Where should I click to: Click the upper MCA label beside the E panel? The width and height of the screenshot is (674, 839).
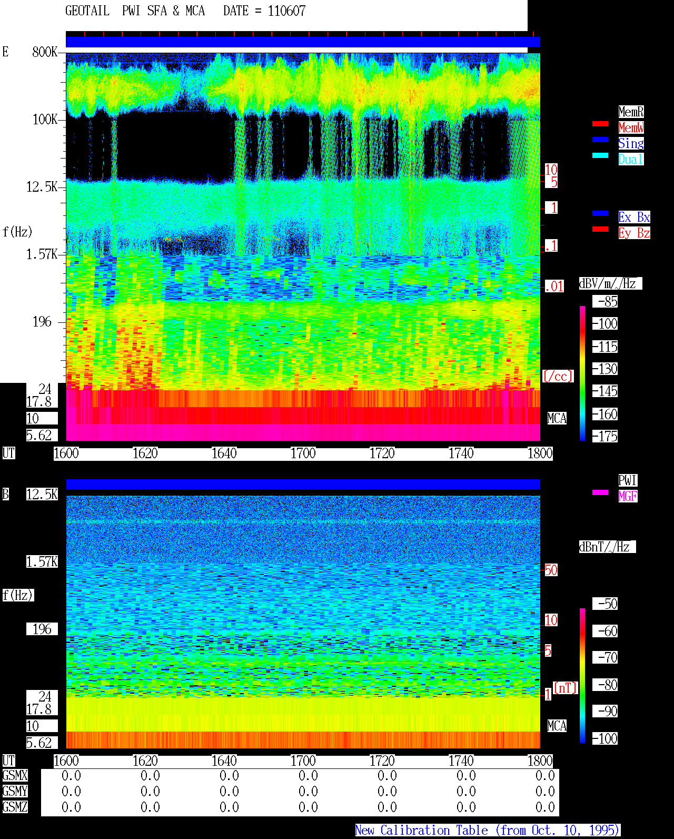tap(557, 419)
